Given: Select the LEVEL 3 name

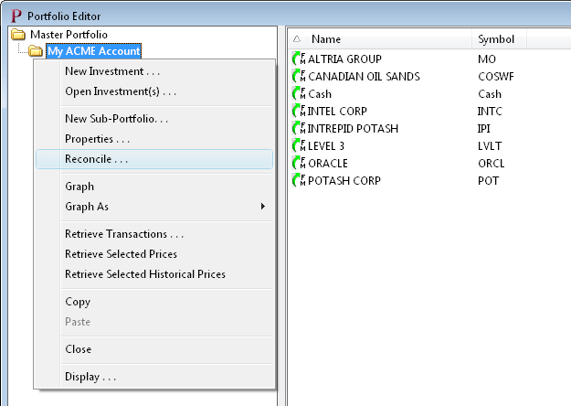Looking at the screenshot, I should pyautogui.click(x=326, y=145).
